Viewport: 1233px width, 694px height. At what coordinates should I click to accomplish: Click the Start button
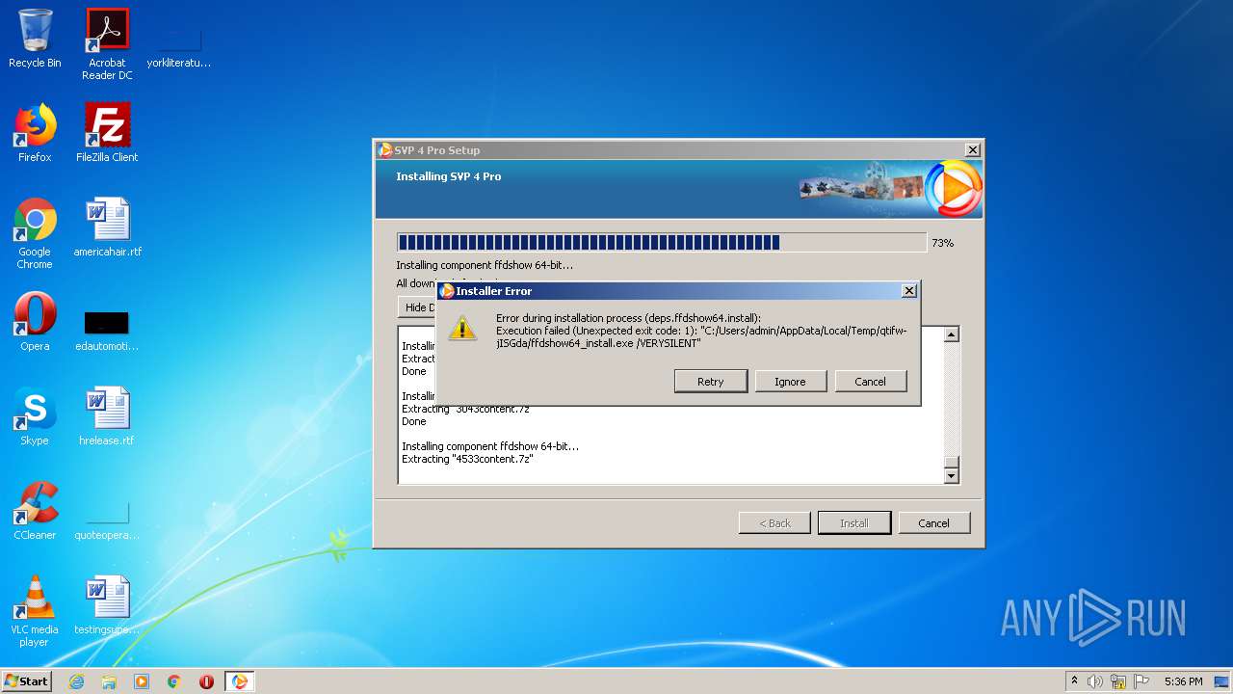pos(27,681)
